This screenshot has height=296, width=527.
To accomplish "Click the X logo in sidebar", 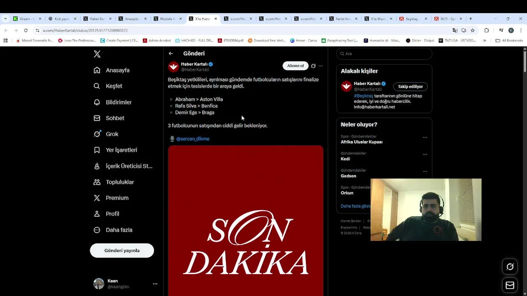I will click(x=97, y=54).
